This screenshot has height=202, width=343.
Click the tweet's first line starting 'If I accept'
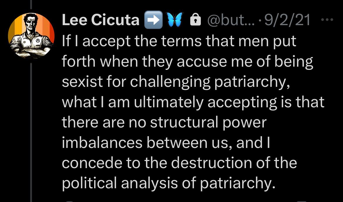tap(179, 42)
